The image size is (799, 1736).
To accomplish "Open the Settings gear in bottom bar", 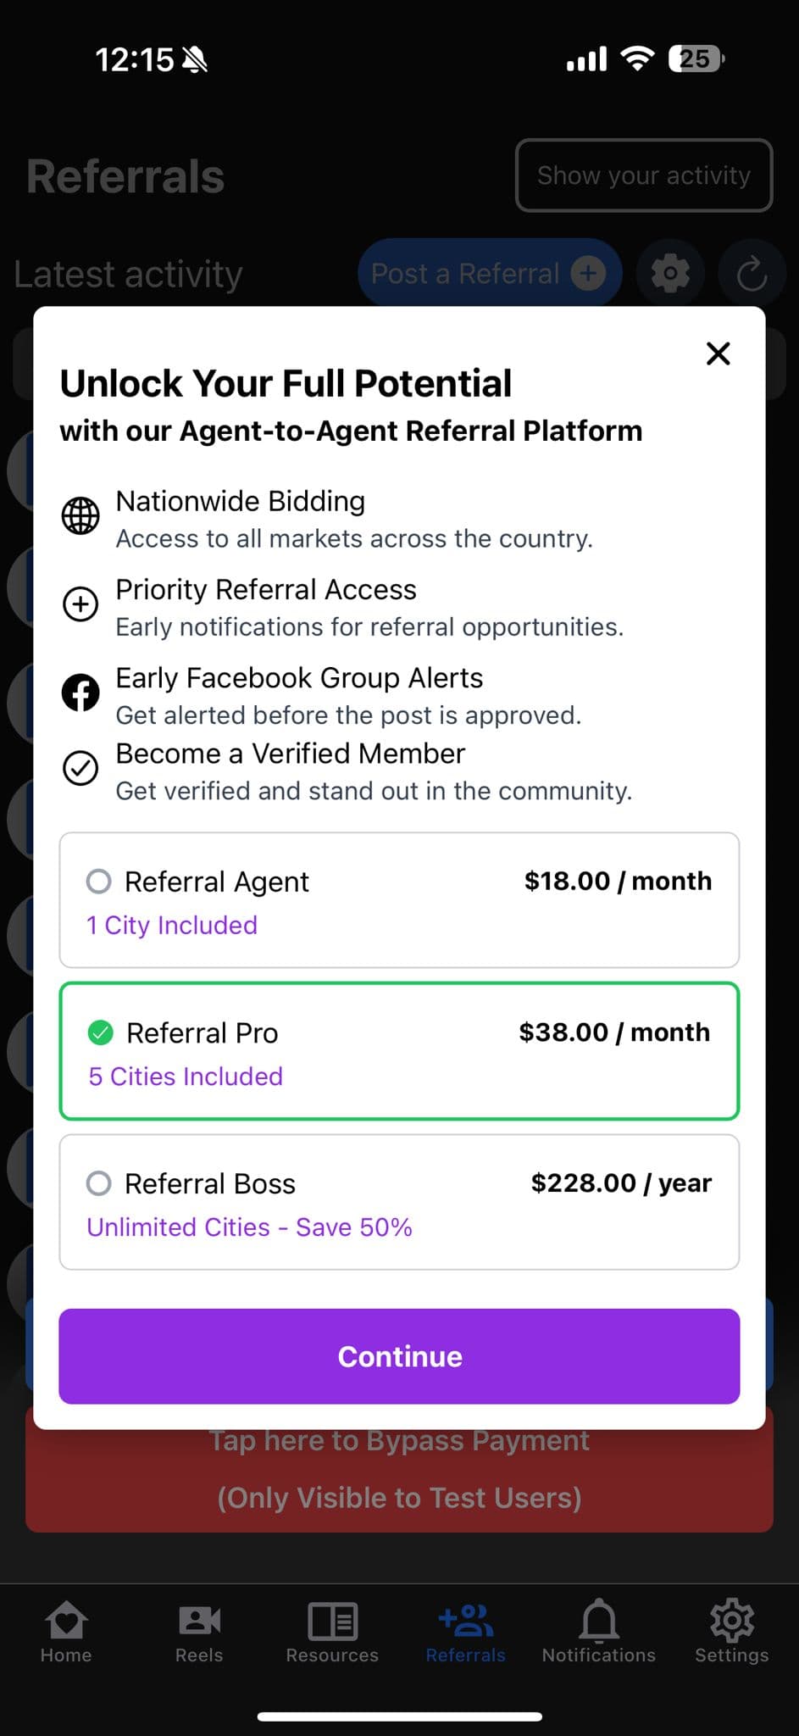I will [x=731, y=1621].
